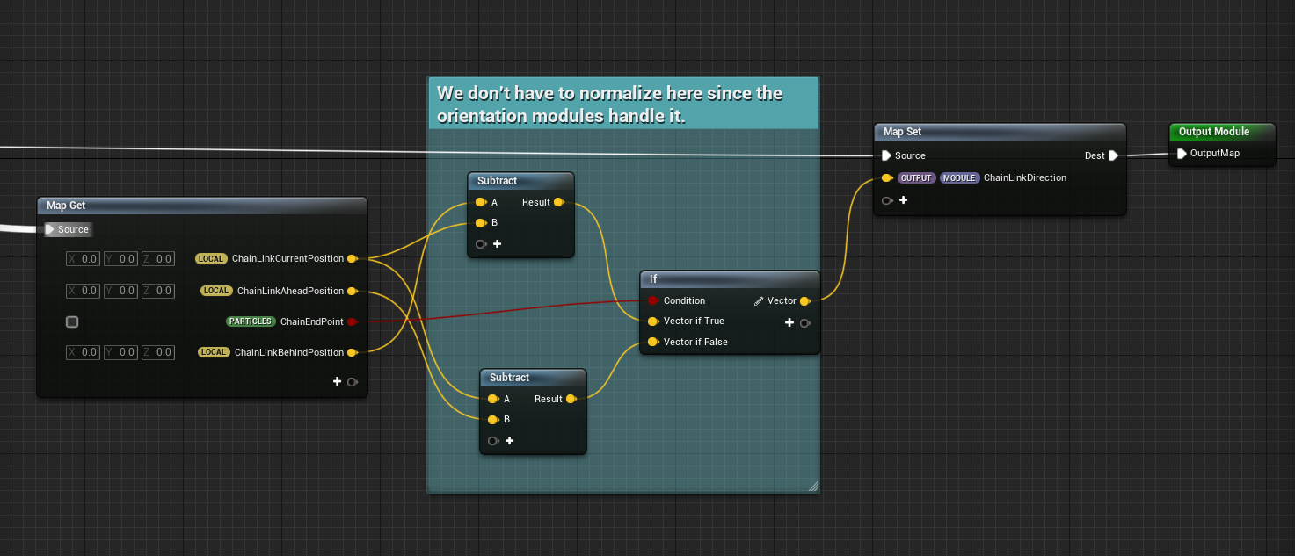The width and height of the screenshot is (1295, 556).
Task: Click the red ChainEndPoint particles pin
Action: point(353,321)
